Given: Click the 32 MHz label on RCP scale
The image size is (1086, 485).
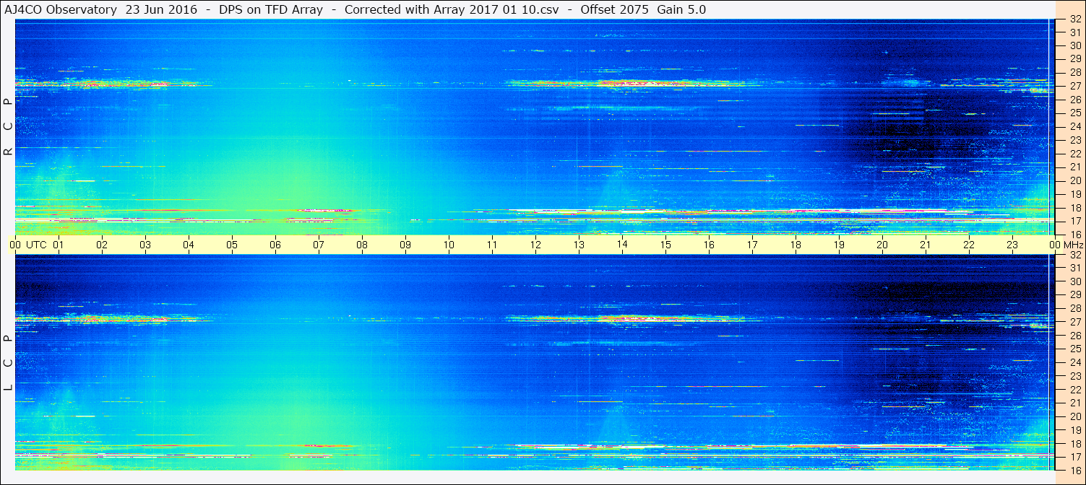Looking at the screenshot, I should coord(1075,19).
